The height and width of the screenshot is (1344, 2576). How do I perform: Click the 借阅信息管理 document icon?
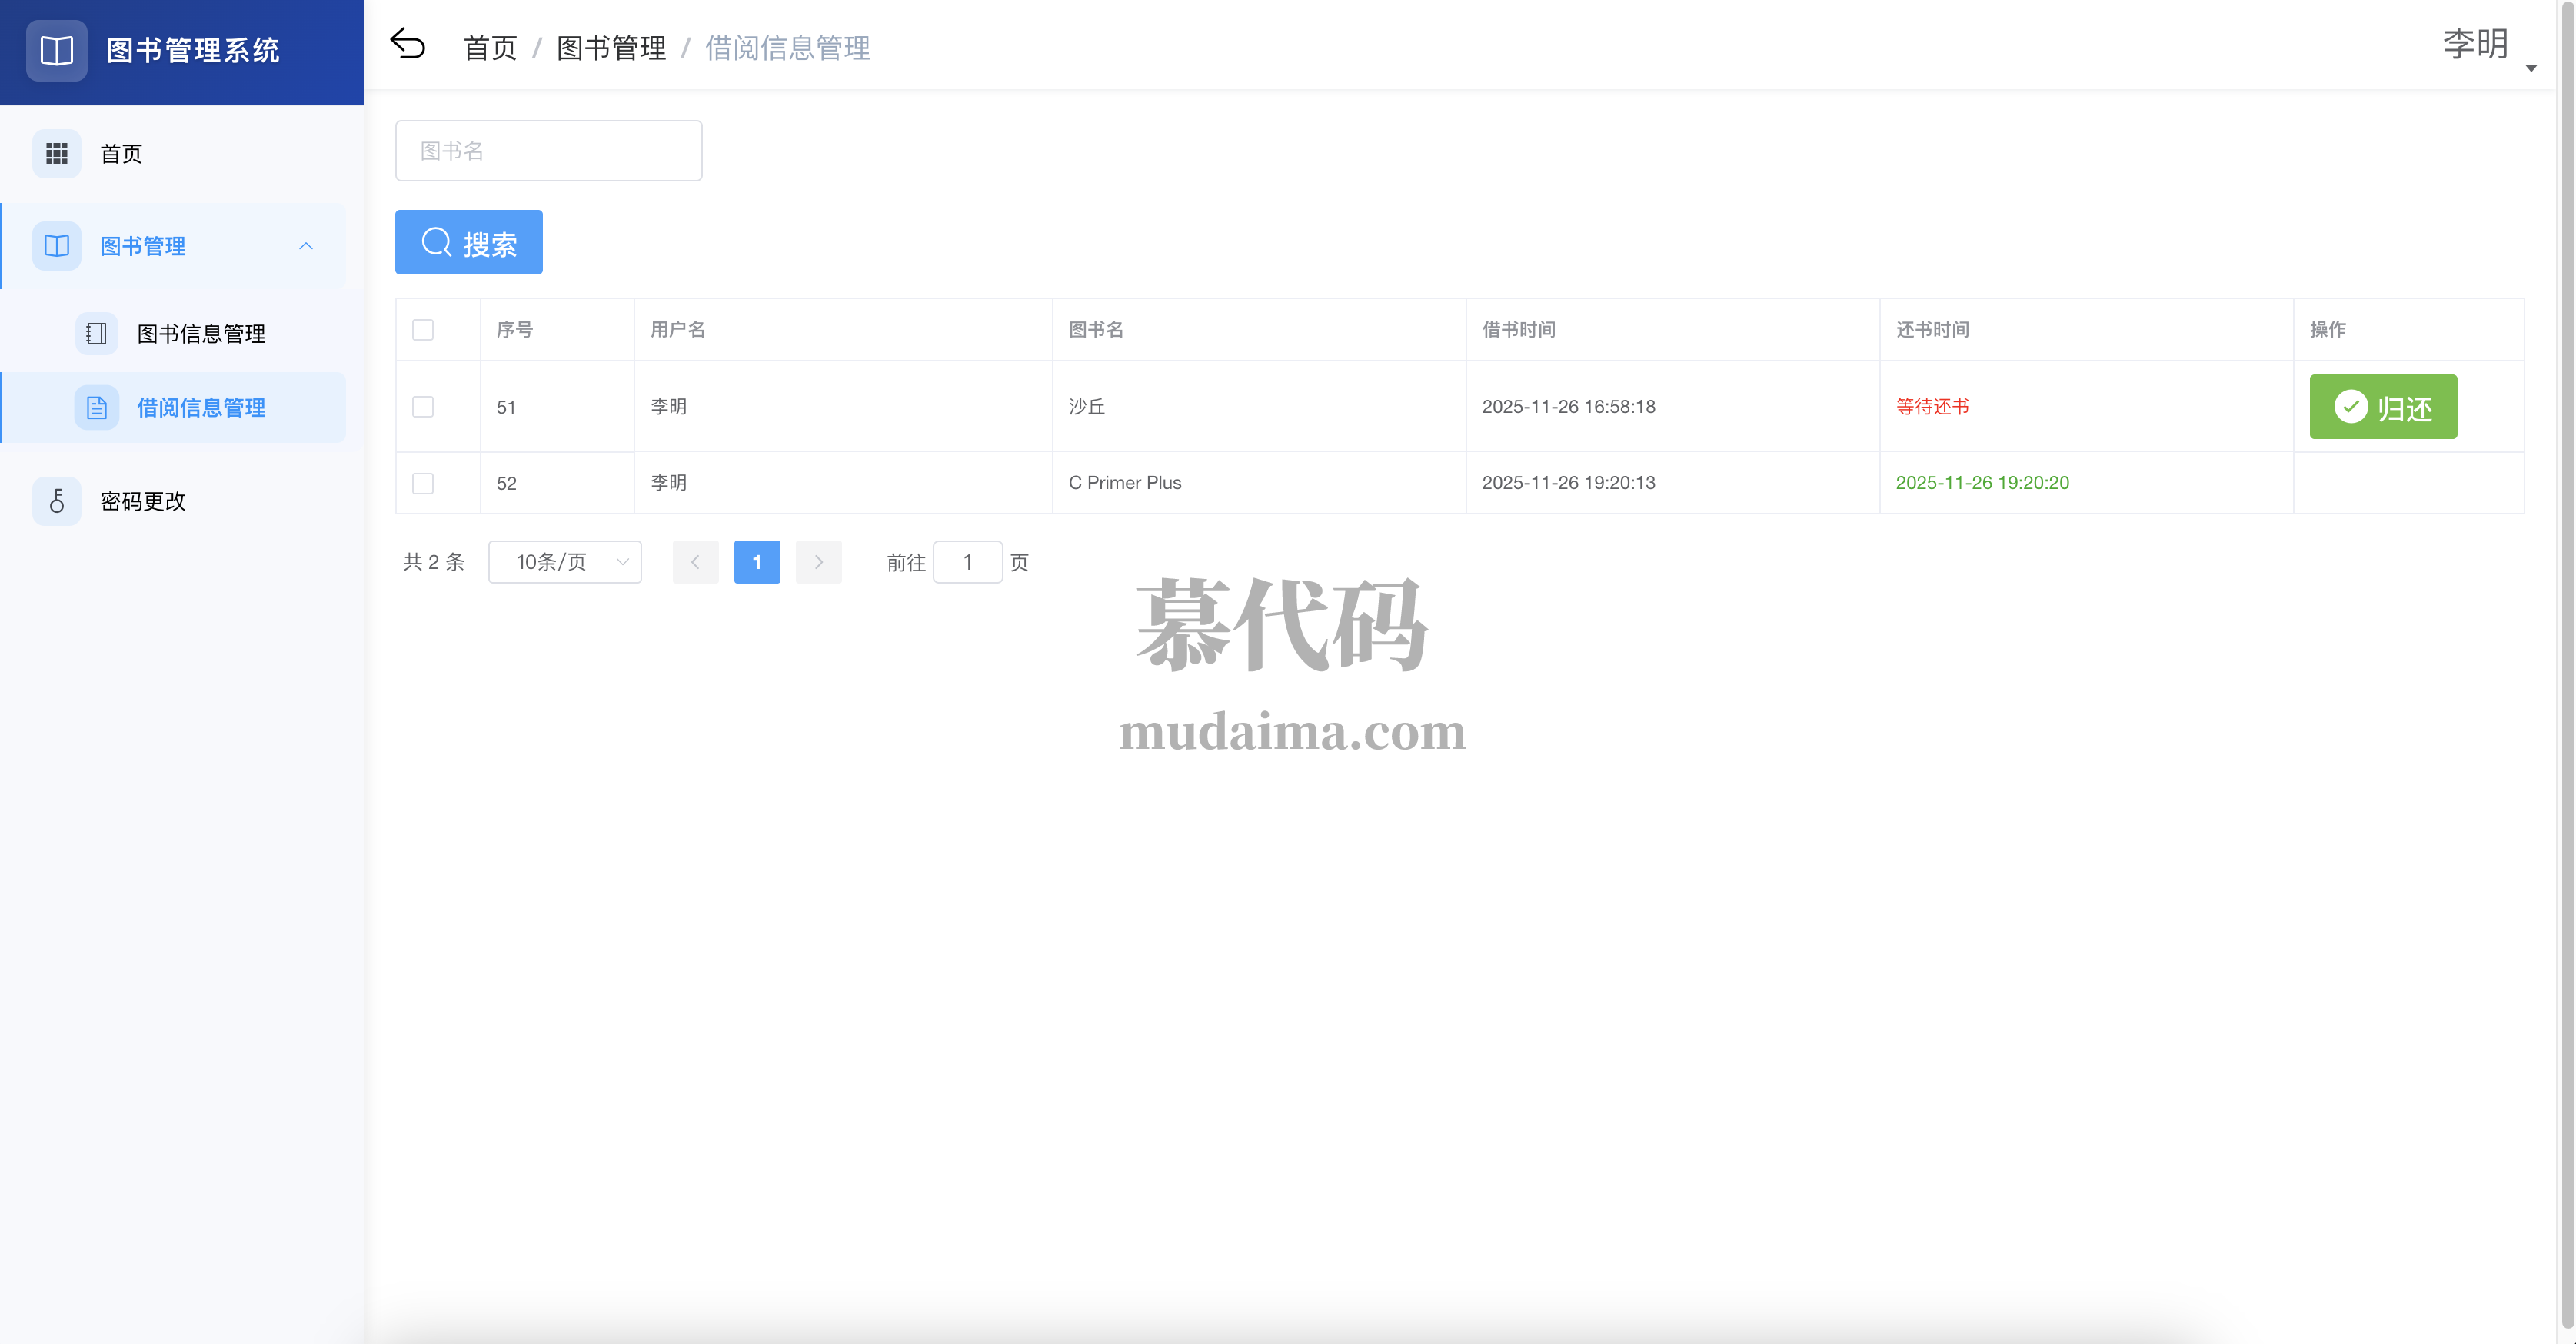[x=96, y=407]
